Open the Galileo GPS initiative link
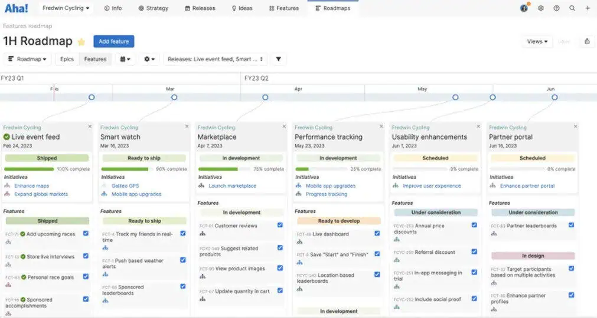Viewport: 597px width, 318px height. click(x=125, y=186)
